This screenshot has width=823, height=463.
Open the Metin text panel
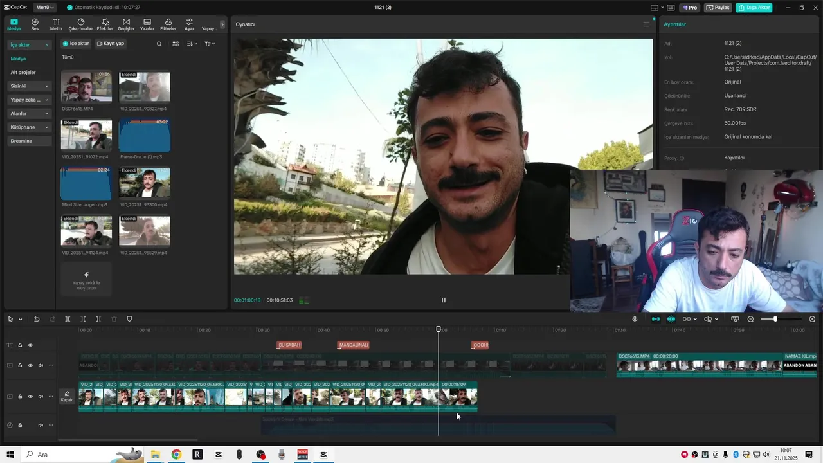56,24
